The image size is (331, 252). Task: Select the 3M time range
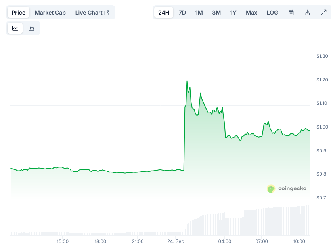coord(216,13)
